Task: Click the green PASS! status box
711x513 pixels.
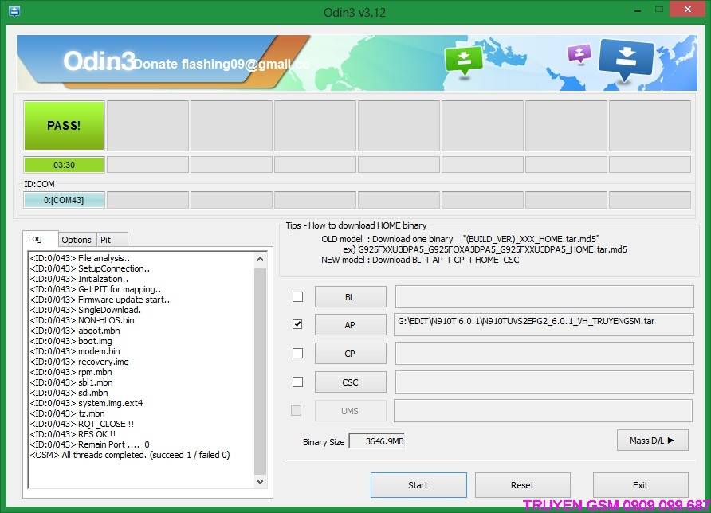Action: point(64,126)
